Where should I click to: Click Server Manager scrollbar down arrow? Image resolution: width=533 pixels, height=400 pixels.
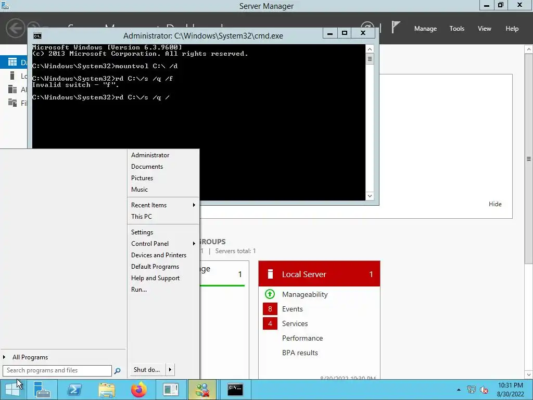529,375
